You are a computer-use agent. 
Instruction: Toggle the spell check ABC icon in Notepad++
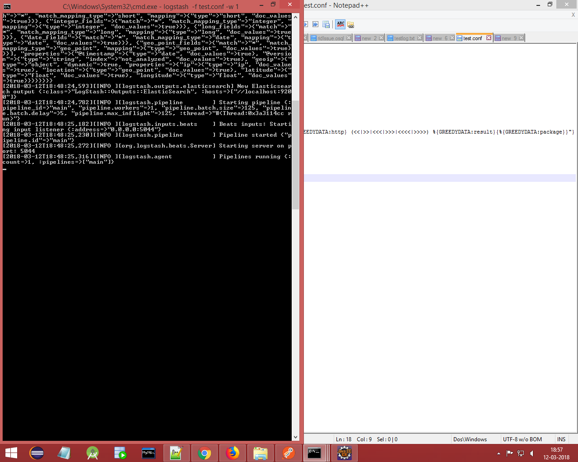click(340, 24)
